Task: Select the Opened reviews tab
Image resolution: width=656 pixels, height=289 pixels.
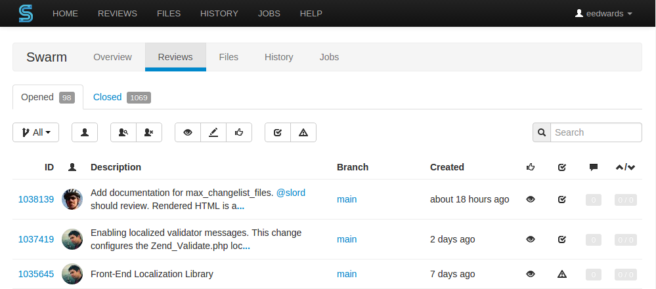Action: click(x=48, y=97)
